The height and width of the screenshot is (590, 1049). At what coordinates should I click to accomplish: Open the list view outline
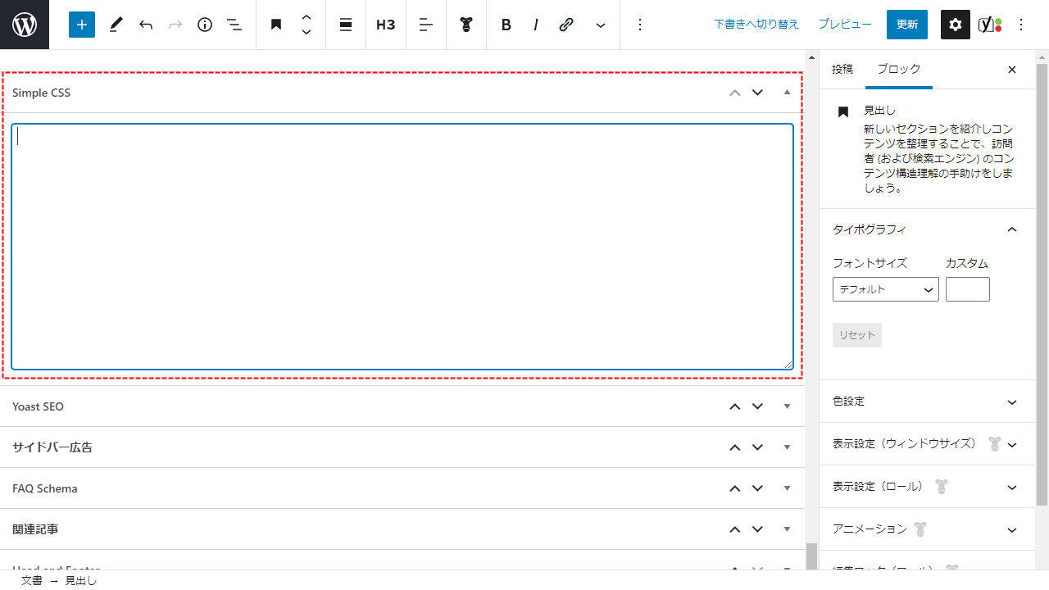coord(234,25)
